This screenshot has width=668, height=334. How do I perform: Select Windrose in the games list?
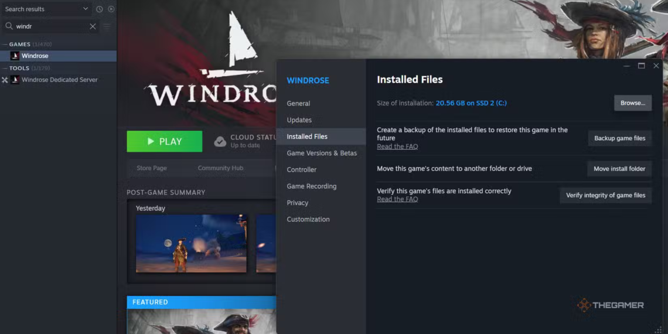coord(59,56)
